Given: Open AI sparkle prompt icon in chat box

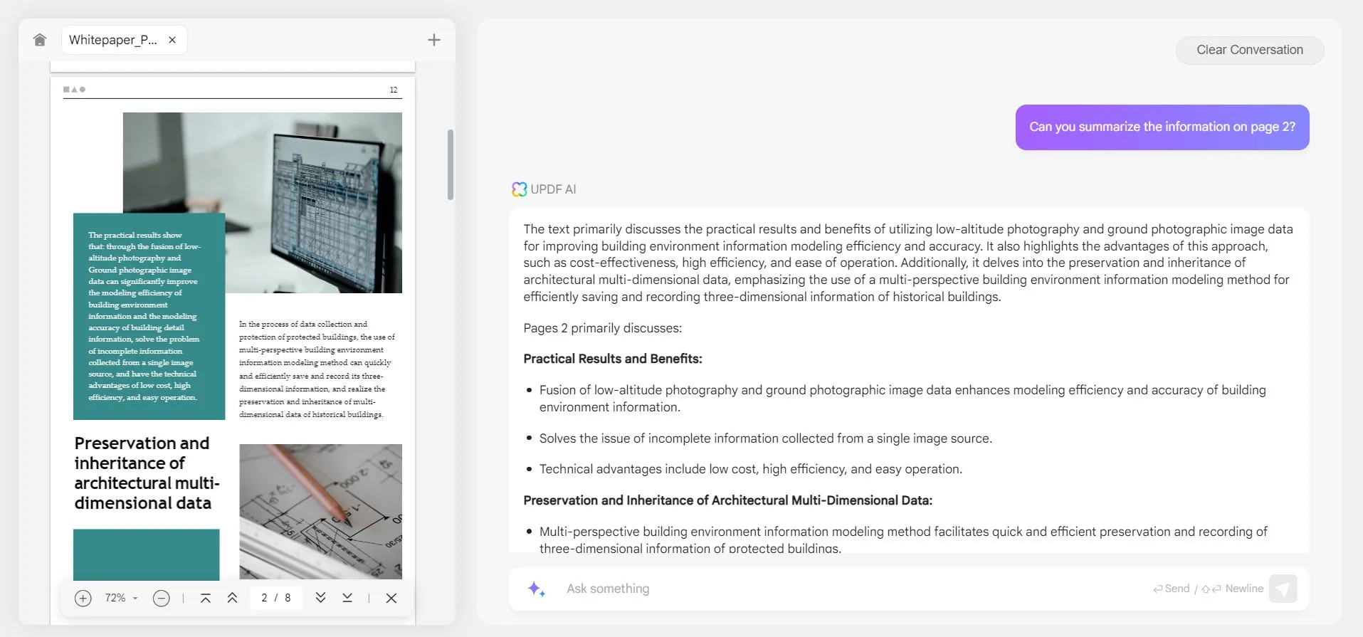Looking at the screenshot, I should [x=536, y=589].
